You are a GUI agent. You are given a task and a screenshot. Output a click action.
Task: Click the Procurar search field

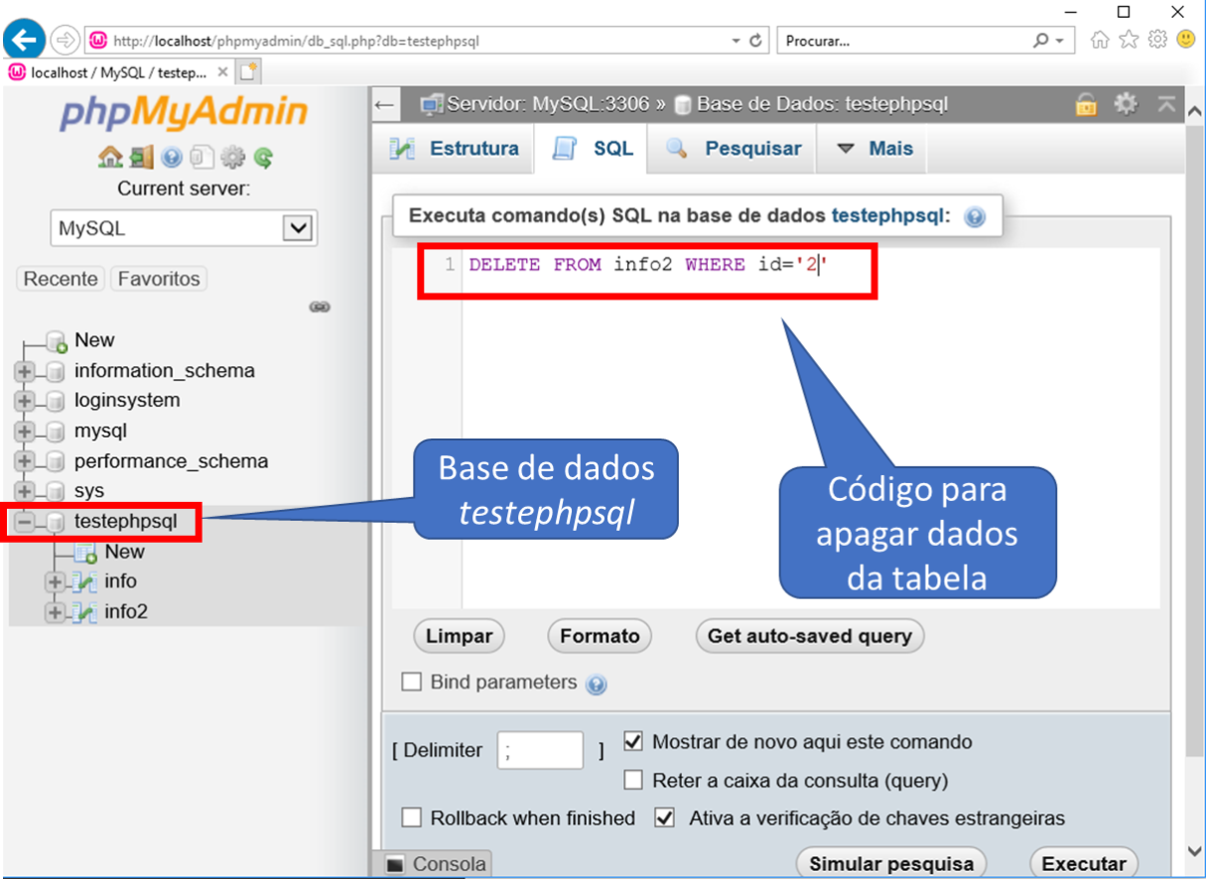point(904,42)
